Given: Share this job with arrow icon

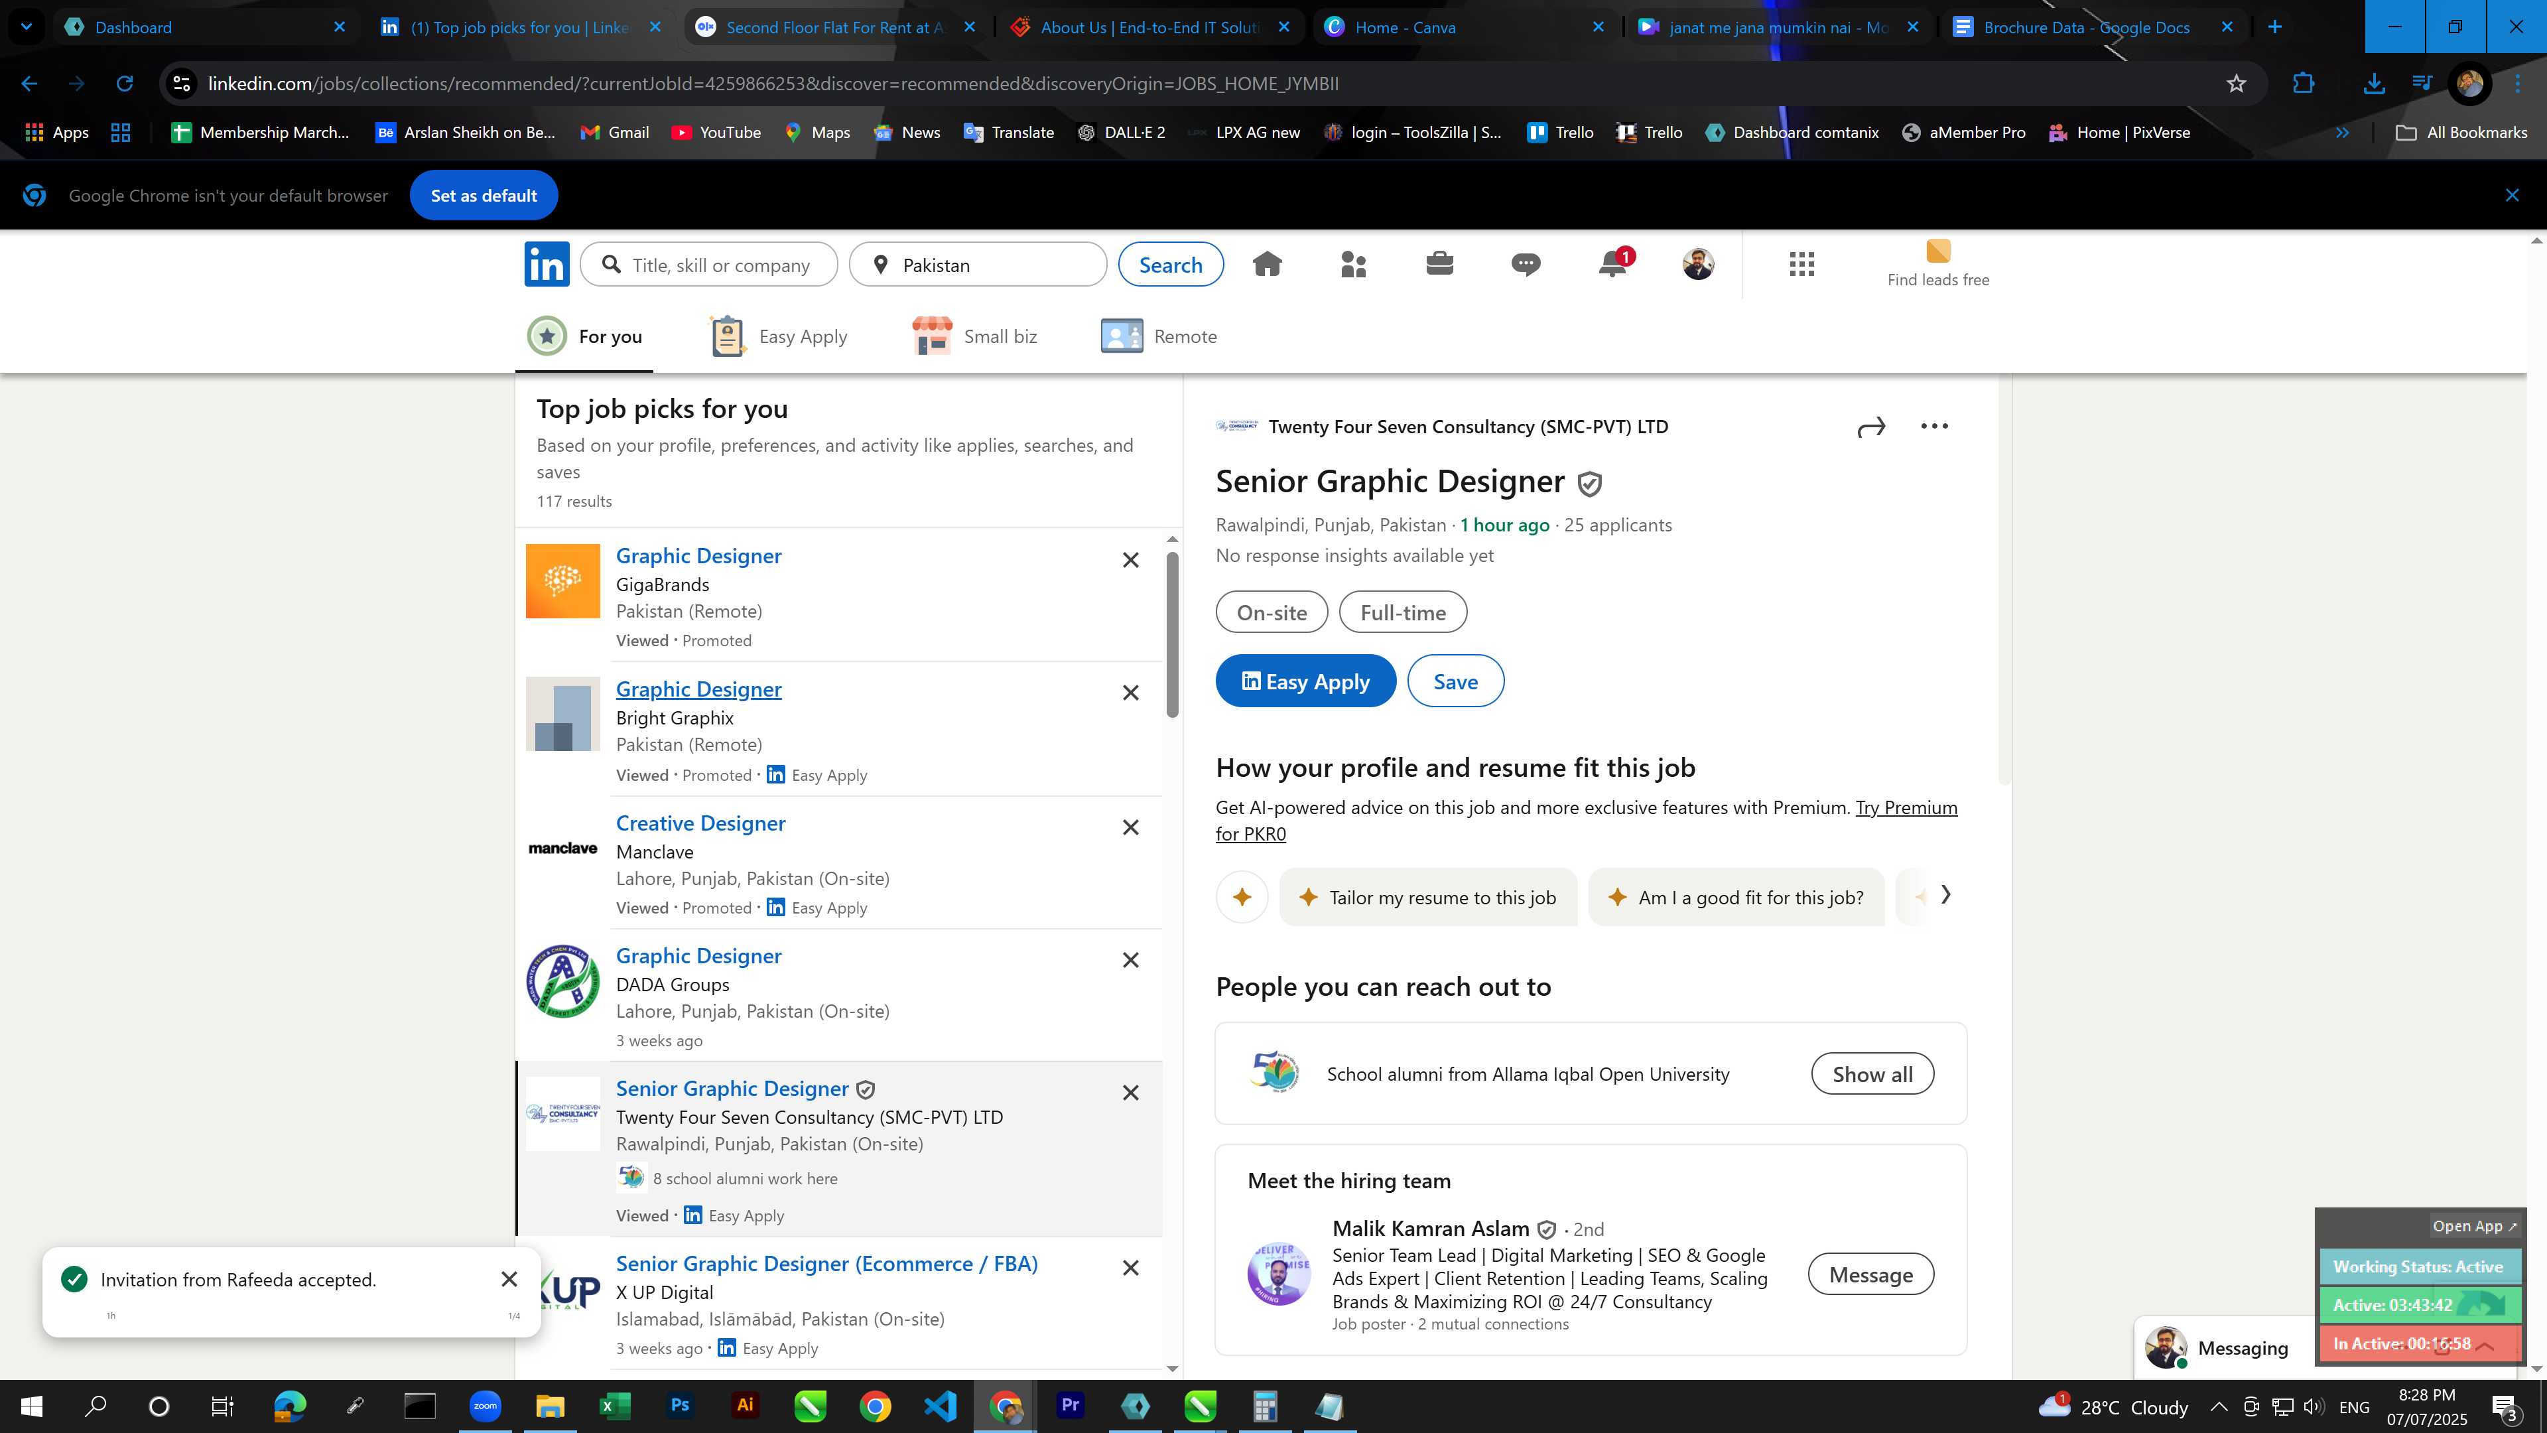Looking at the screenshot, I should [1870, 427].
